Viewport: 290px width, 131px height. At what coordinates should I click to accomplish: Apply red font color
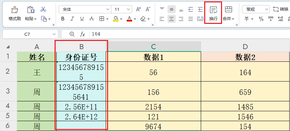click(x=129, y=18)
